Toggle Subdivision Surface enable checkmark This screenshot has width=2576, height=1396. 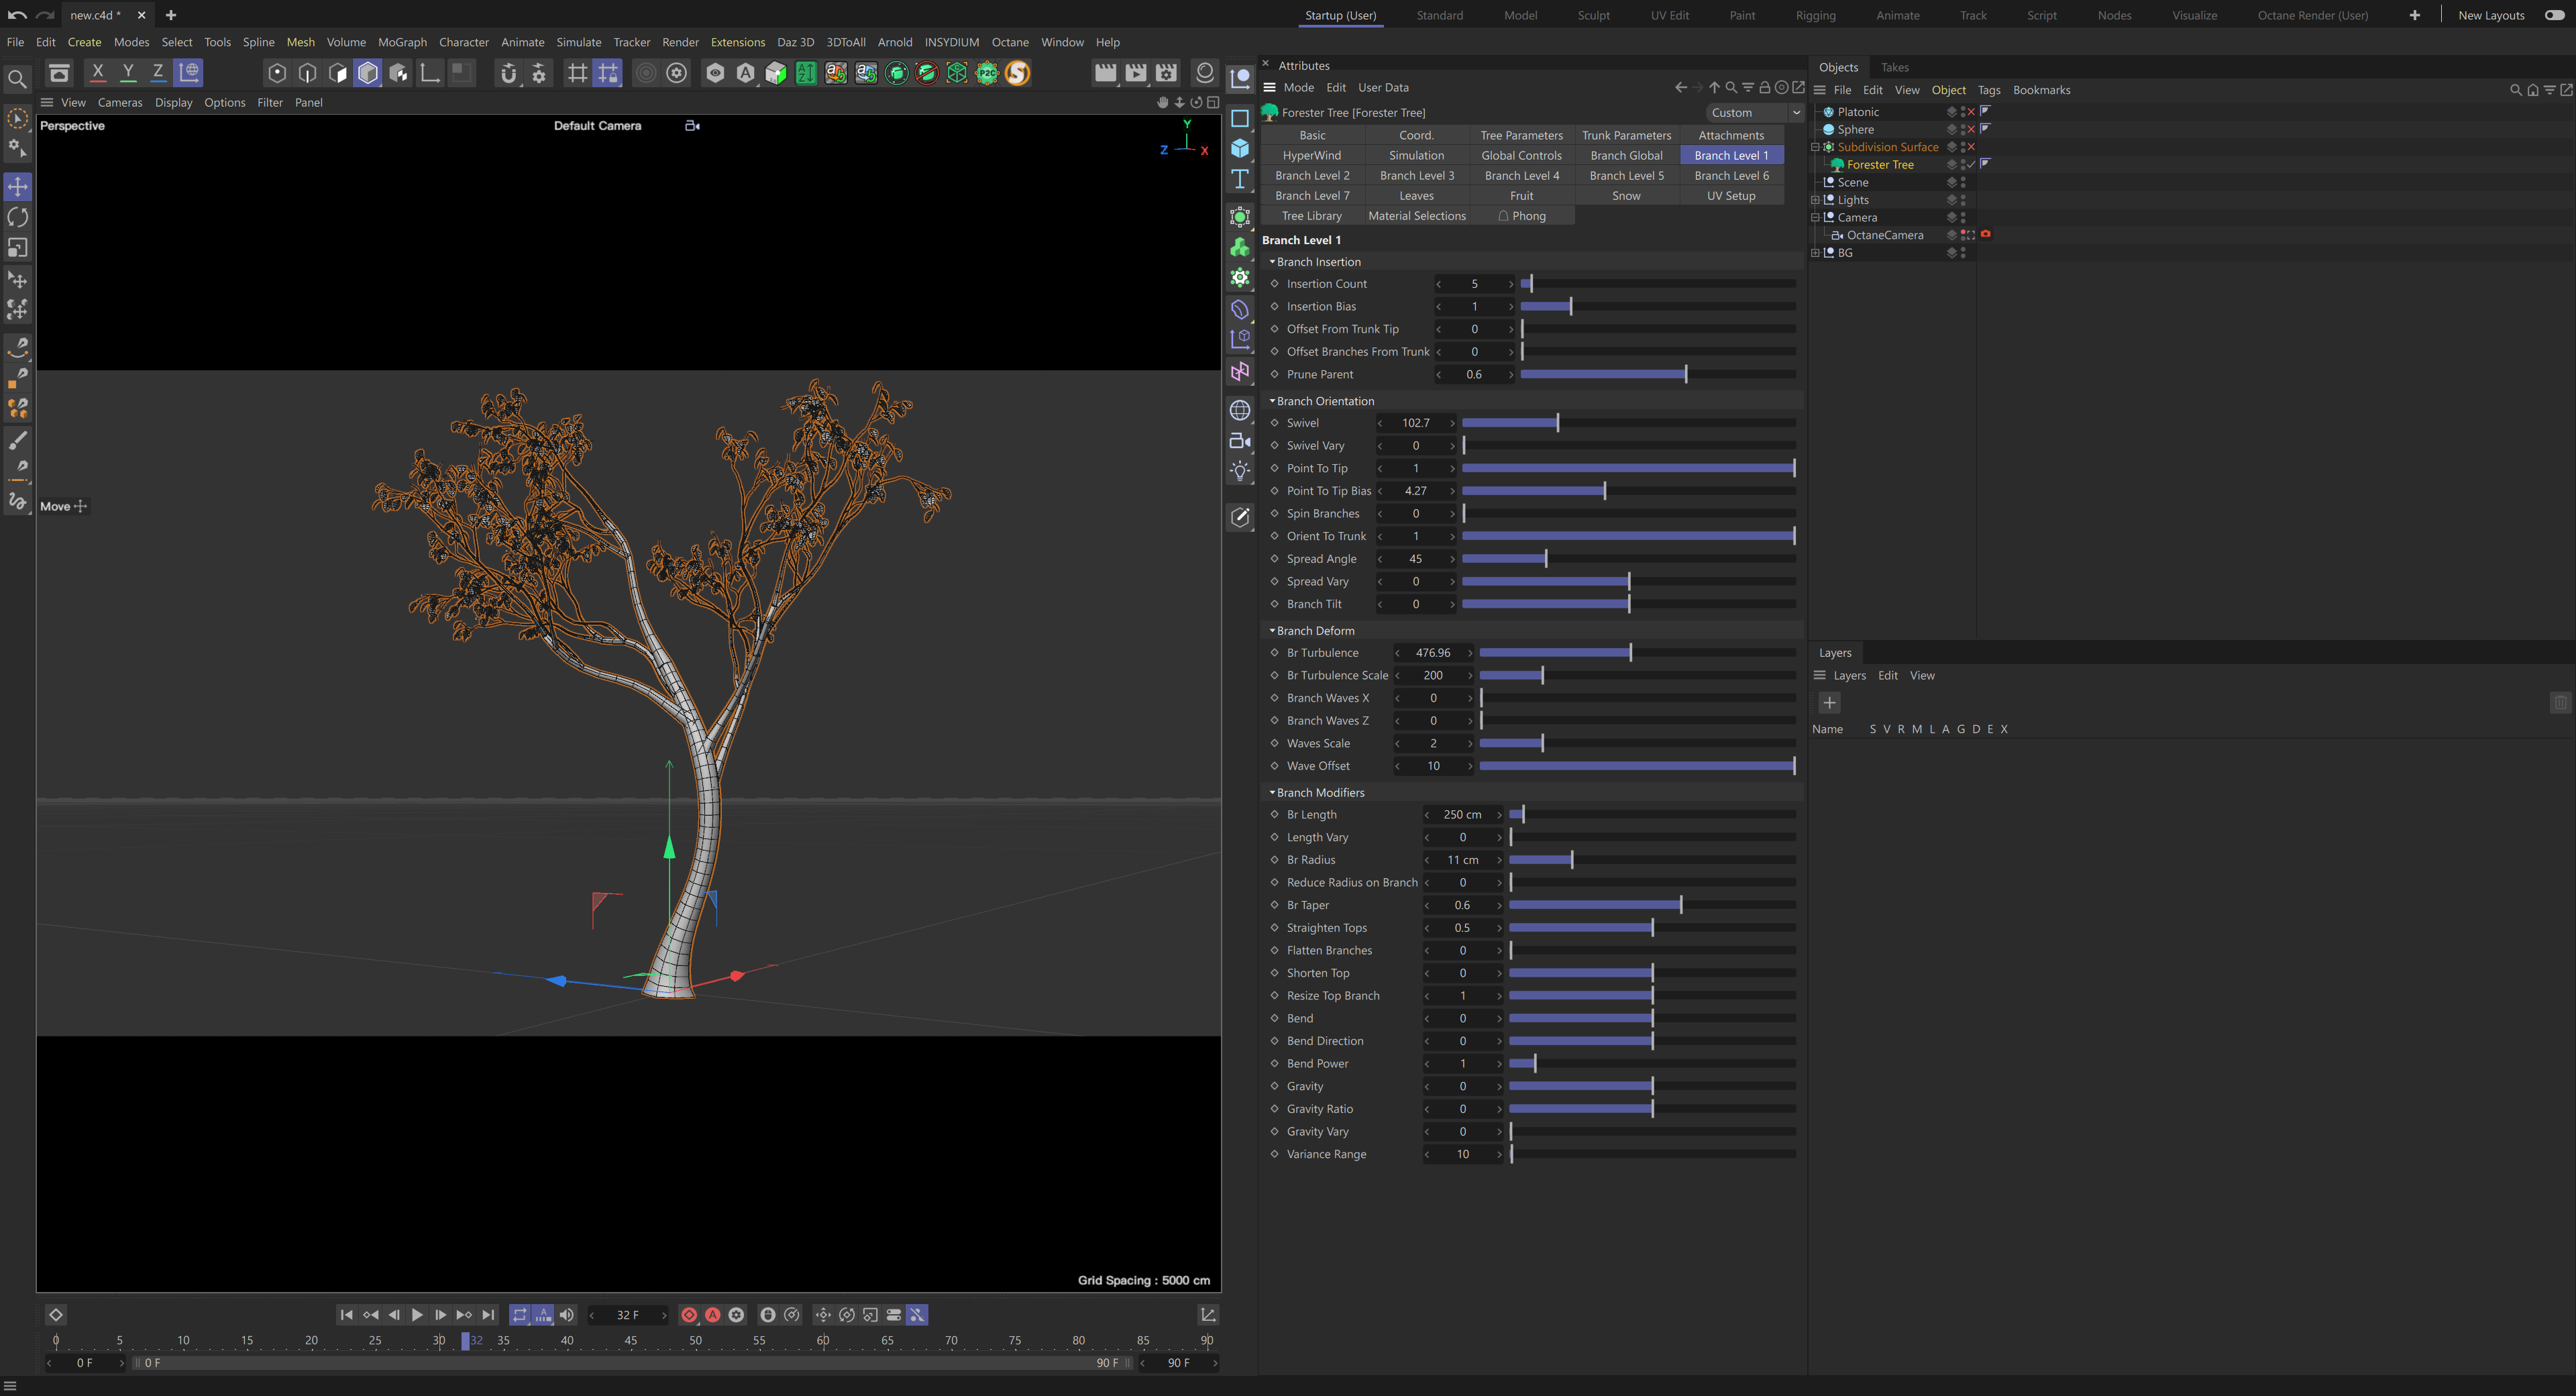1971,147
